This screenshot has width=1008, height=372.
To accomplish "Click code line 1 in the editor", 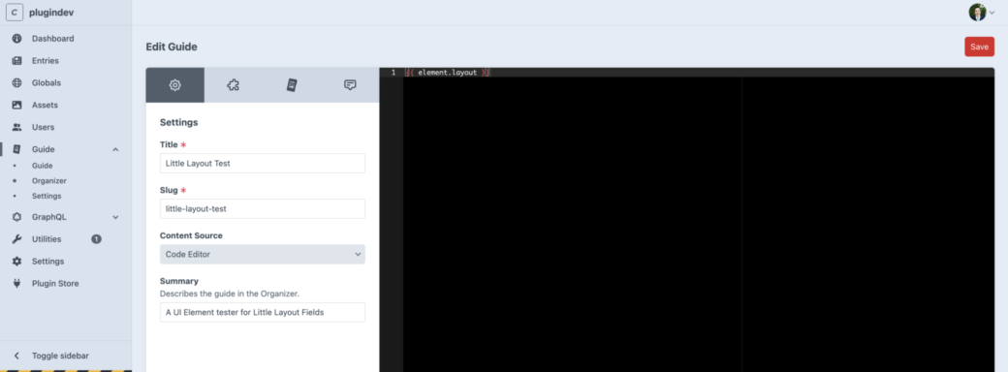I will click(699, 73).
